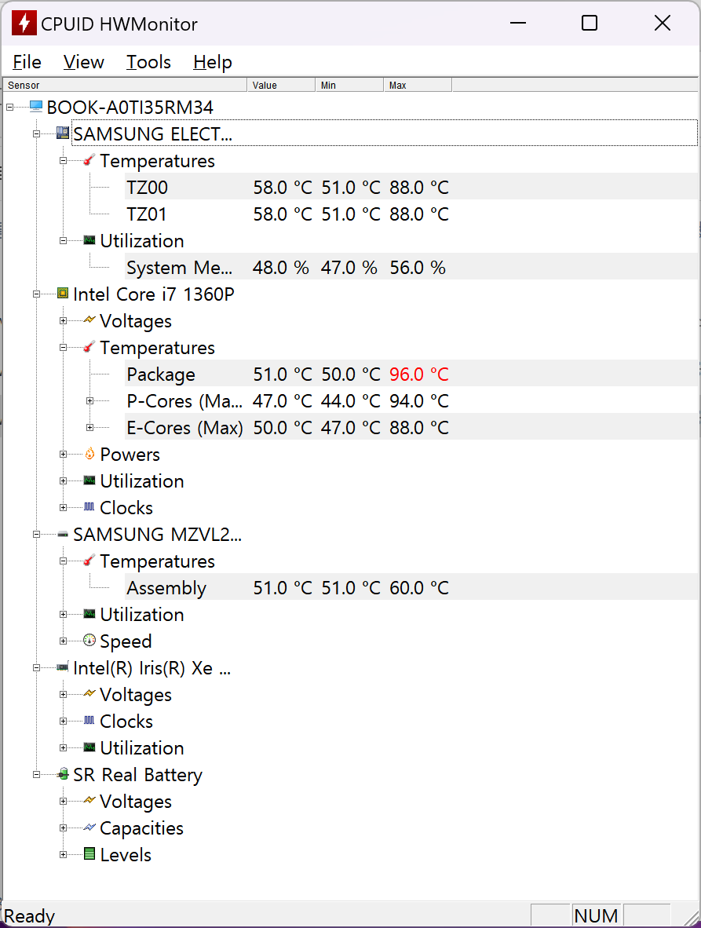Collapse the BOOK-A0TI35RM34 root node
Viewport: 701px width, 928px height.
point(10,107)
